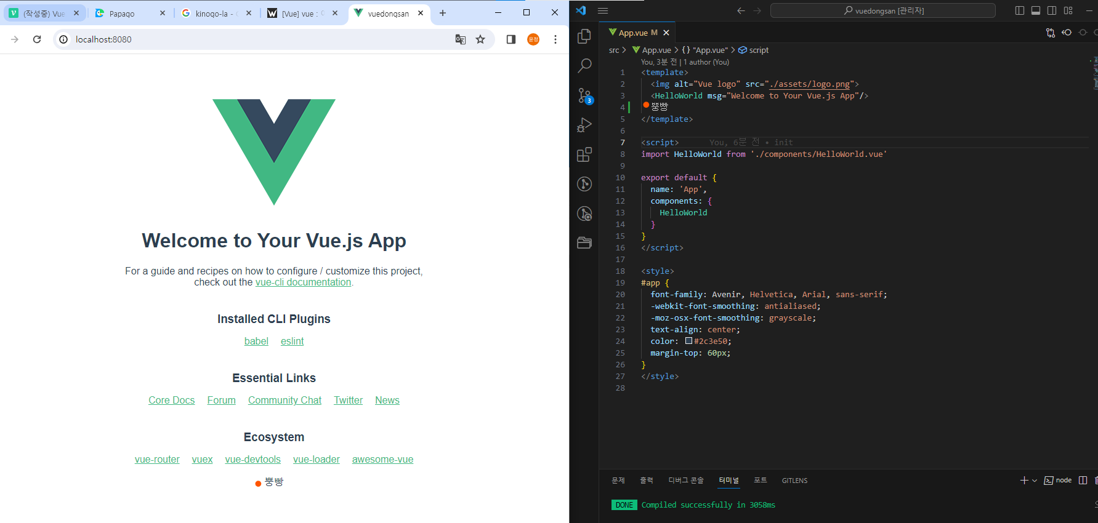Viewport: 1098px width, 523px height.
Task: Close the App.vue editor tab
Action: (666, 33)
